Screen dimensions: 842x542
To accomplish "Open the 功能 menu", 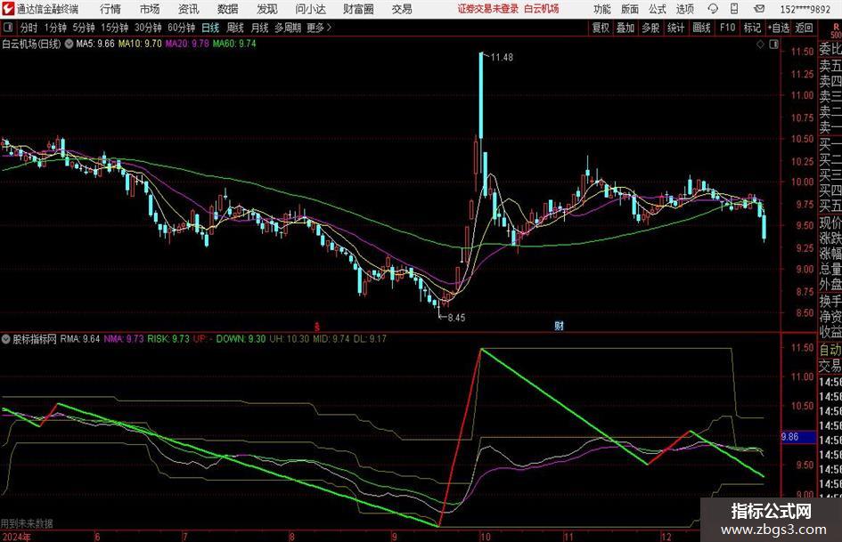I will (x=602, y=9).
